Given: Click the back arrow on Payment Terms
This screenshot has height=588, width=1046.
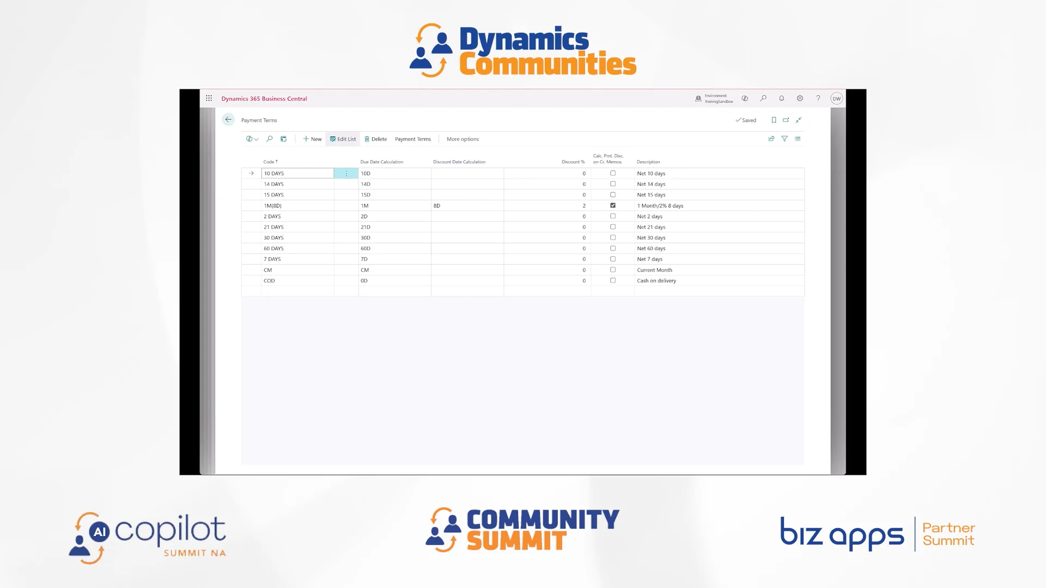Looking at the screenshot, I should pyautogui.click(x=228, y=120).
